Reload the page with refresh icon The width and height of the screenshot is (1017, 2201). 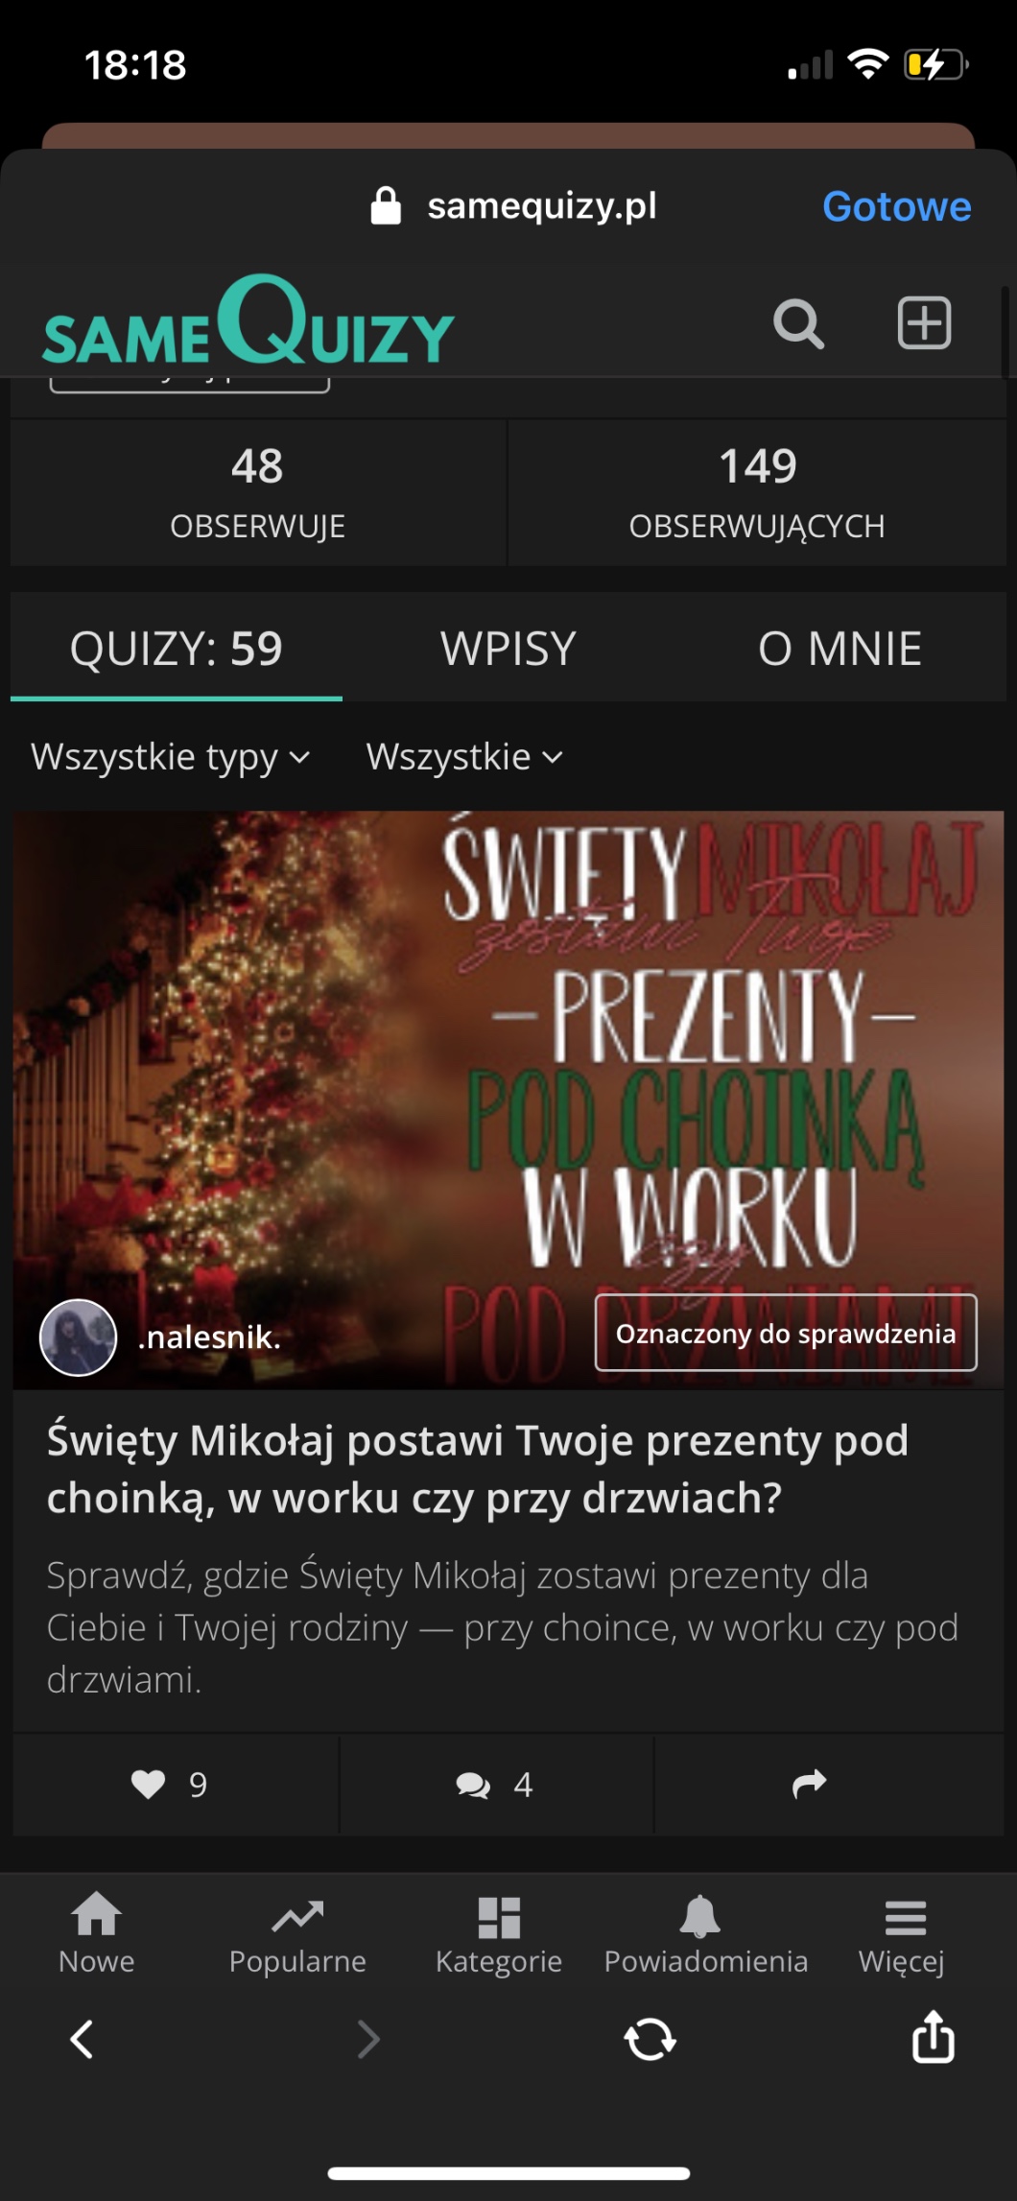[x=650, y=2039]
